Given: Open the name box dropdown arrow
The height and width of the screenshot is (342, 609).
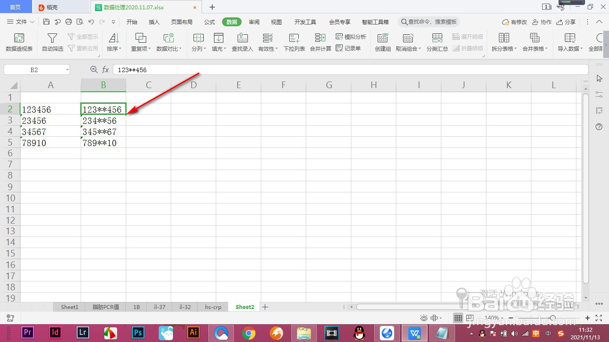Looking at the screenshot, I should click(67, 70).
